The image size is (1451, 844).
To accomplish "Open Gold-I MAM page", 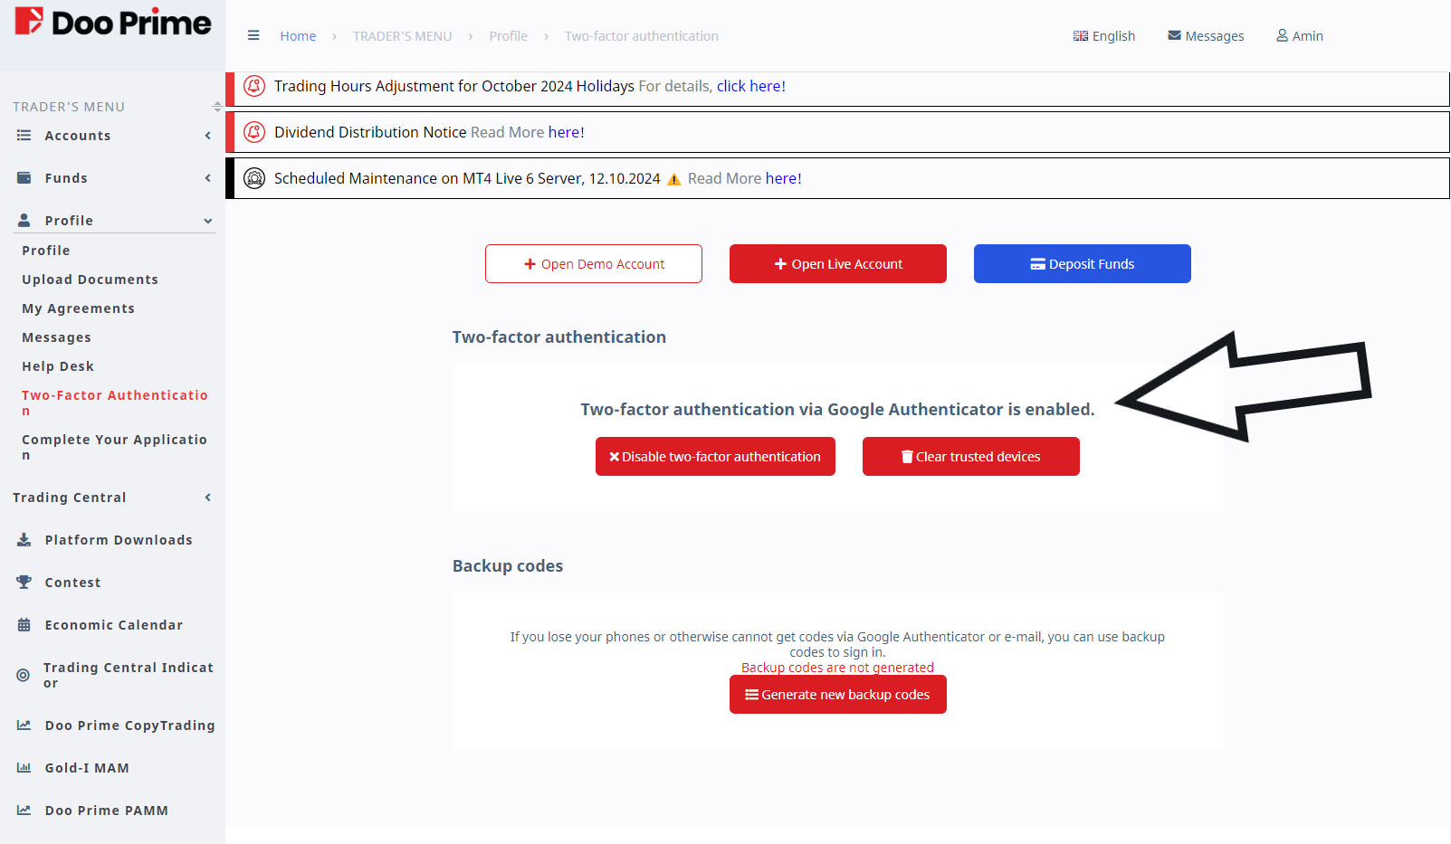I will click(x=87, y=768).
